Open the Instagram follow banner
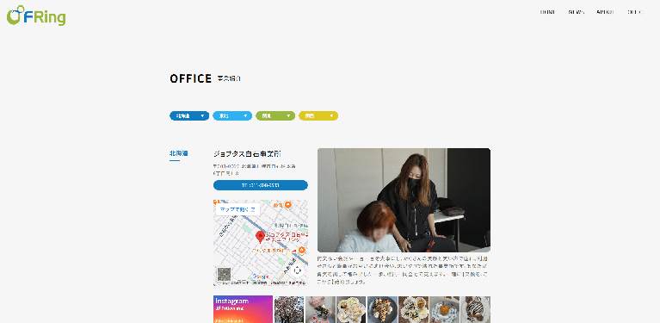Viewport: 660px width, 323px height. click(243, 309)
